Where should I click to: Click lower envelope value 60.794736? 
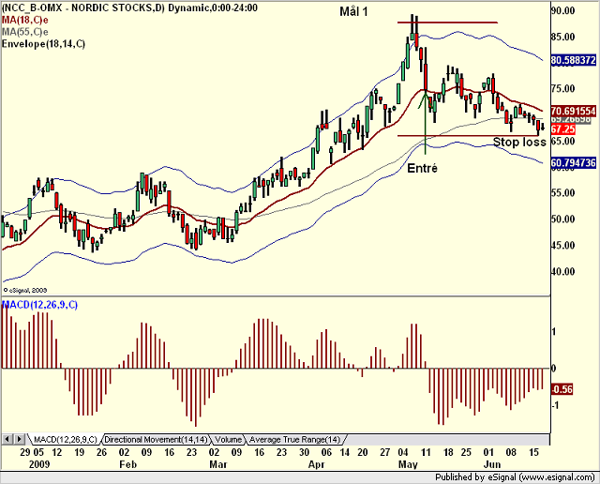click(574, 163)
